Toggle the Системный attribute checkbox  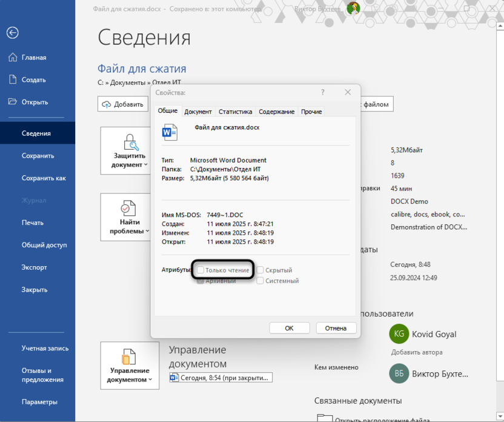[260, 281]
